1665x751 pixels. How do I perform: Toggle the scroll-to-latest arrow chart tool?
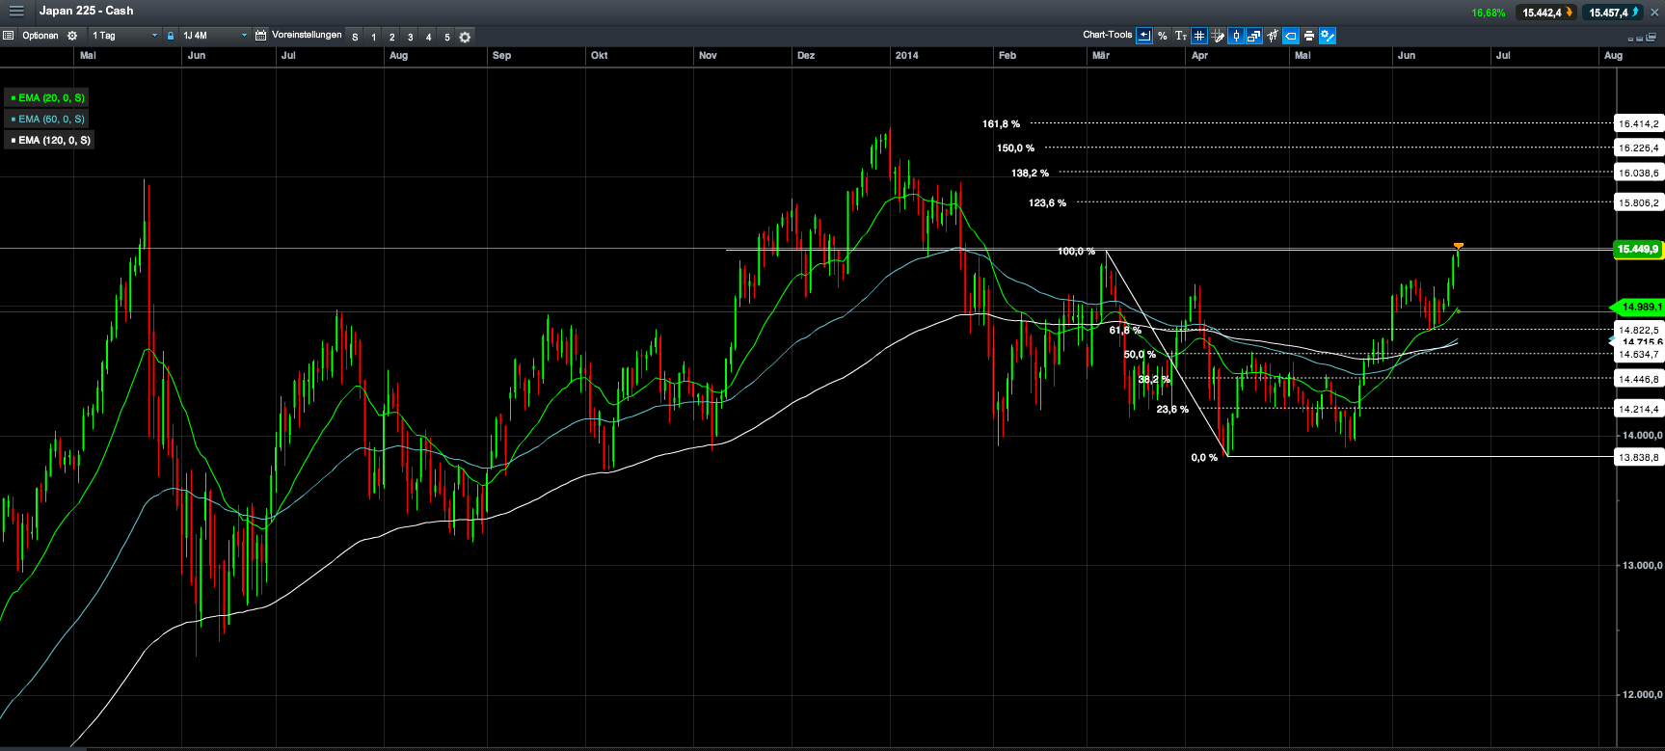[1144, 36]
